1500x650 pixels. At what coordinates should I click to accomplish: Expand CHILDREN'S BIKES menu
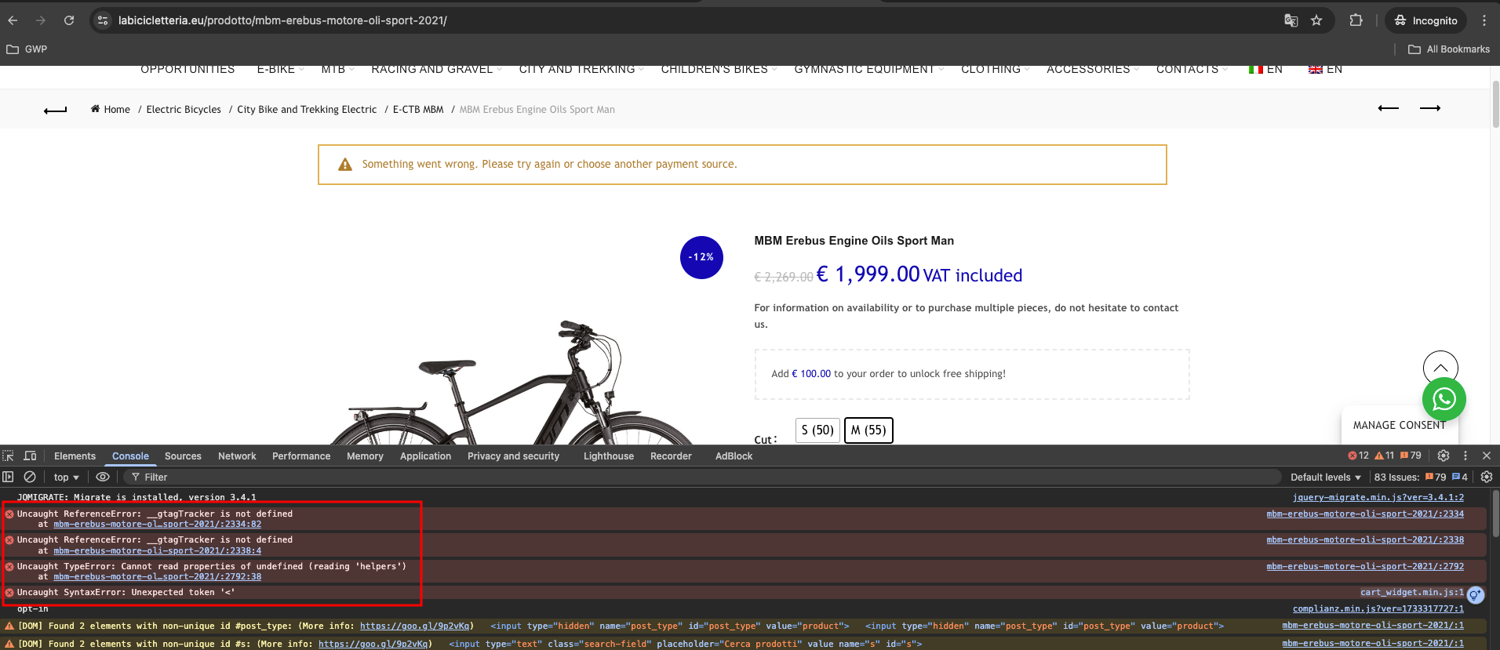pos(719,69)
